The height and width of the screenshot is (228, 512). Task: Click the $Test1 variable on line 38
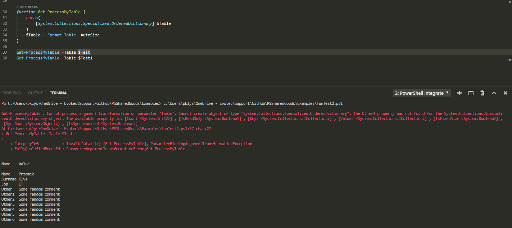[85, 58]
